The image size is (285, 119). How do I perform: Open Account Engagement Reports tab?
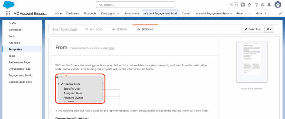click(x=214, y=13)
